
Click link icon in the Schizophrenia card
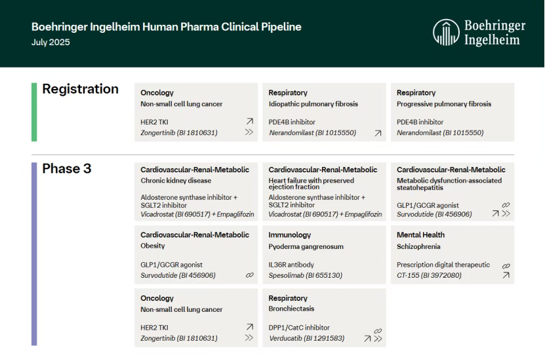506,266
